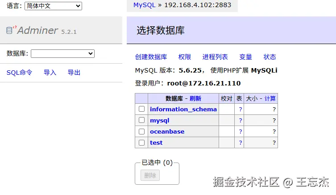The width and height of the screenshot is (336, 195).
Task: Tick the mysql database checkbox
Action: tap(141, 120)
